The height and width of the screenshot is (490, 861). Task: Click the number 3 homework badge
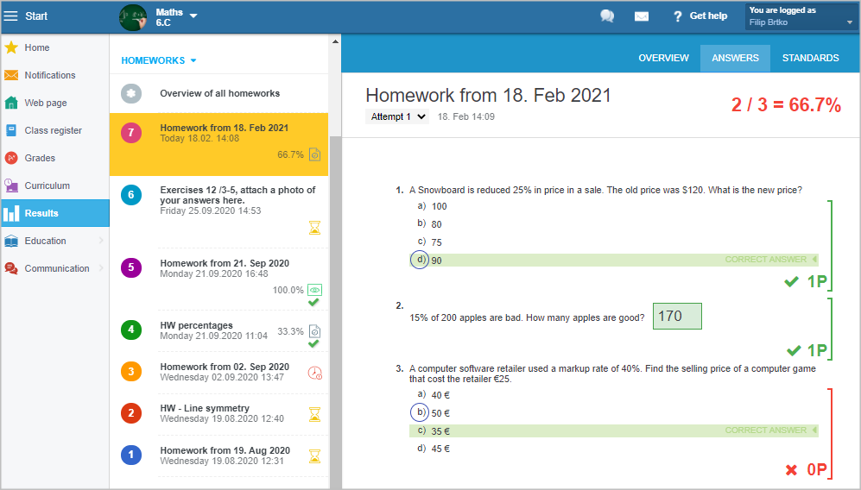tap(131, 372)
